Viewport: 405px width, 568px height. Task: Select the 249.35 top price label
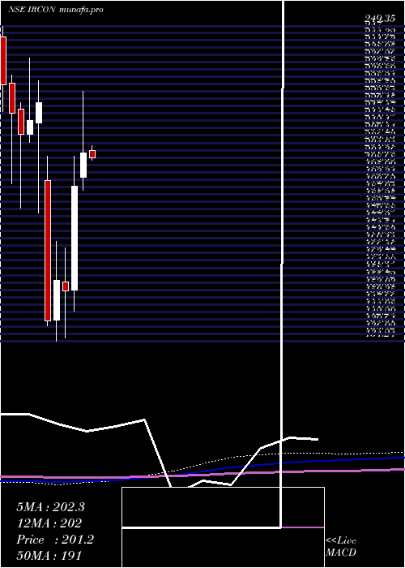pos(379,19)
